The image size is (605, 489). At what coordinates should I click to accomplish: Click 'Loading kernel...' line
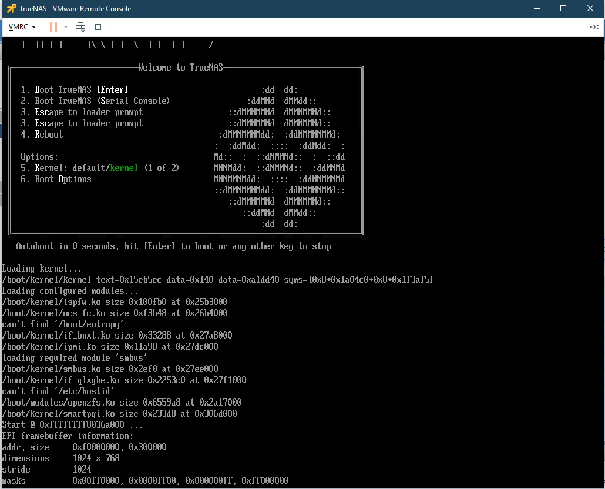(42, 269)
